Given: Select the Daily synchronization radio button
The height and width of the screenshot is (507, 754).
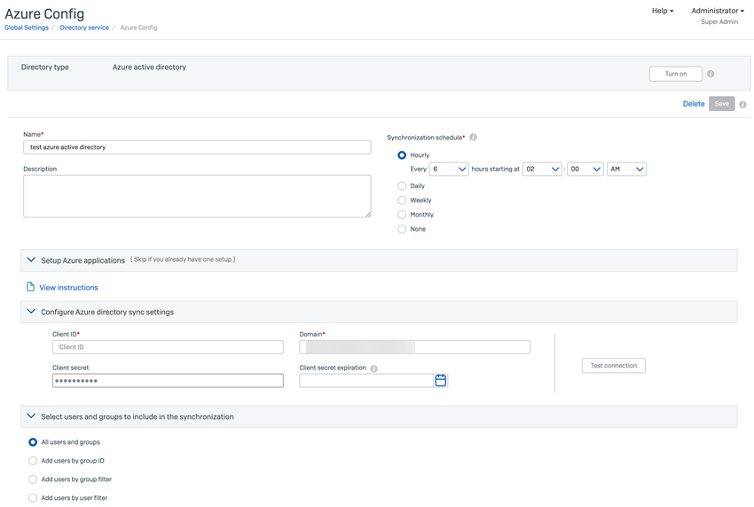Looking at the screenshot, I should (x=402, y=186).
